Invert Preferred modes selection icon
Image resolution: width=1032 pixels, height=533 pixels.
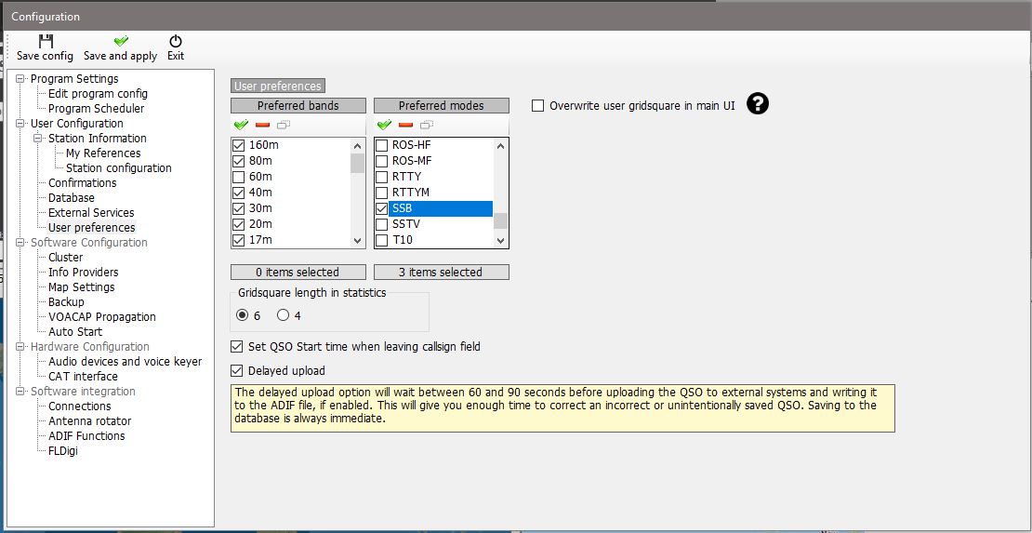pos(427,125)
